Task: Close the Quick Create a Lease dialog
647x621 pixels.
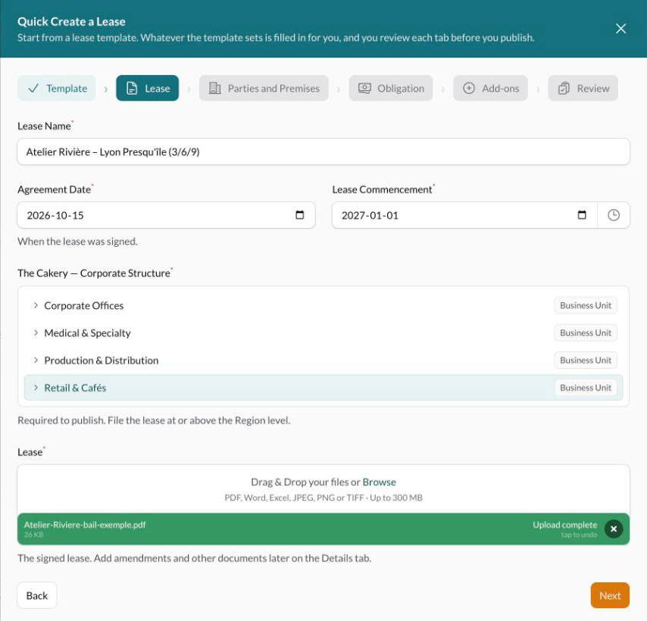Action: tap(620, 29)
